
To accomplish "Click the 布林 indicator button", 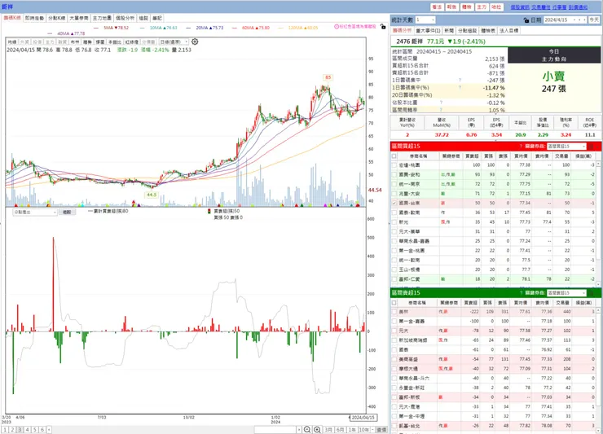I will tap(75, 42).
